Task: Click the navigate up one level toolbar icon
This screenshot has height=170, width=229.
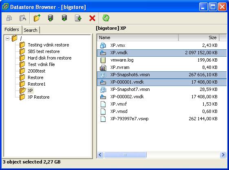Action: tap(23, 18)
